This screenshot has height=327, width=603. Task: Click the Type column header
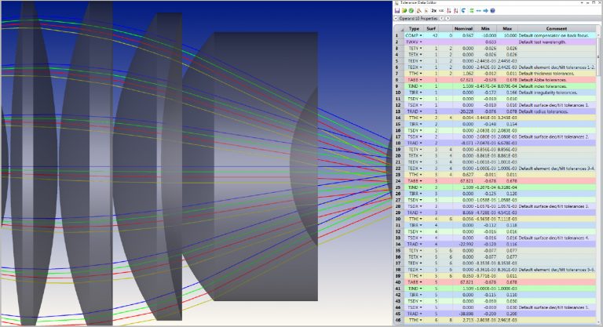click(x=414, y=28)
